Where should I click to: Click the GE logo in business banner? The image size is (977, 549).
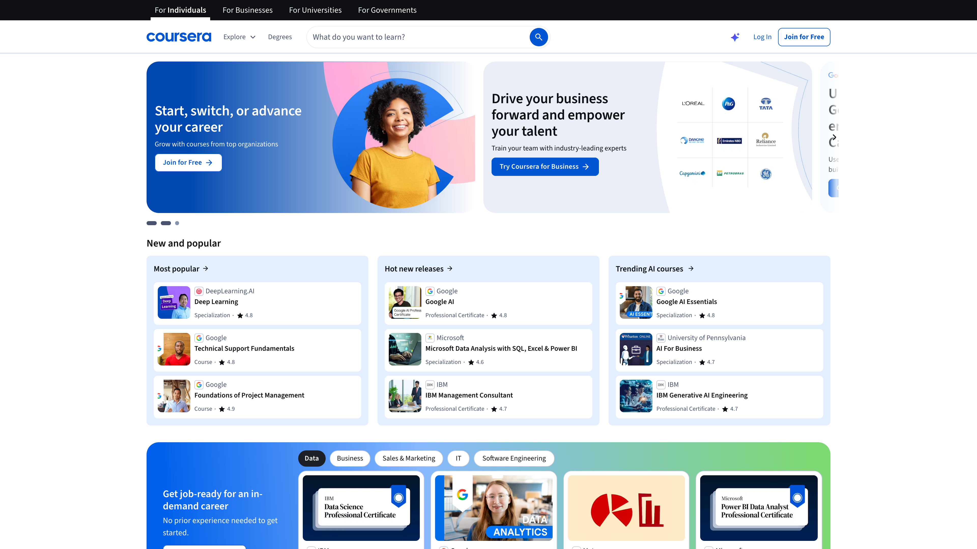[x=766, y=174]
